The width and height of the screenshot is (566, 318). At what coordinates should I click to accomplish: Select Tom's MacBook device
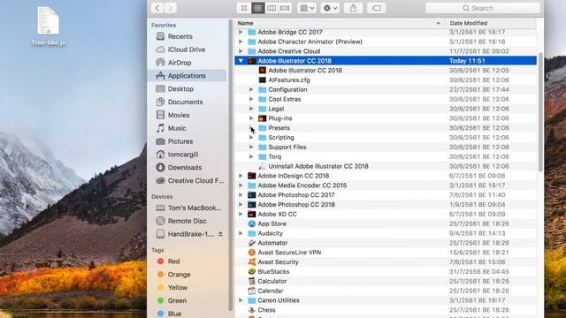pyautogui.click(x=195, y=208)
